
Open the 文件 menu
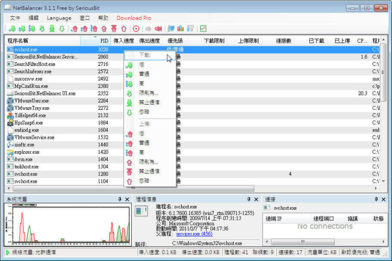click(x=15, y=18)
